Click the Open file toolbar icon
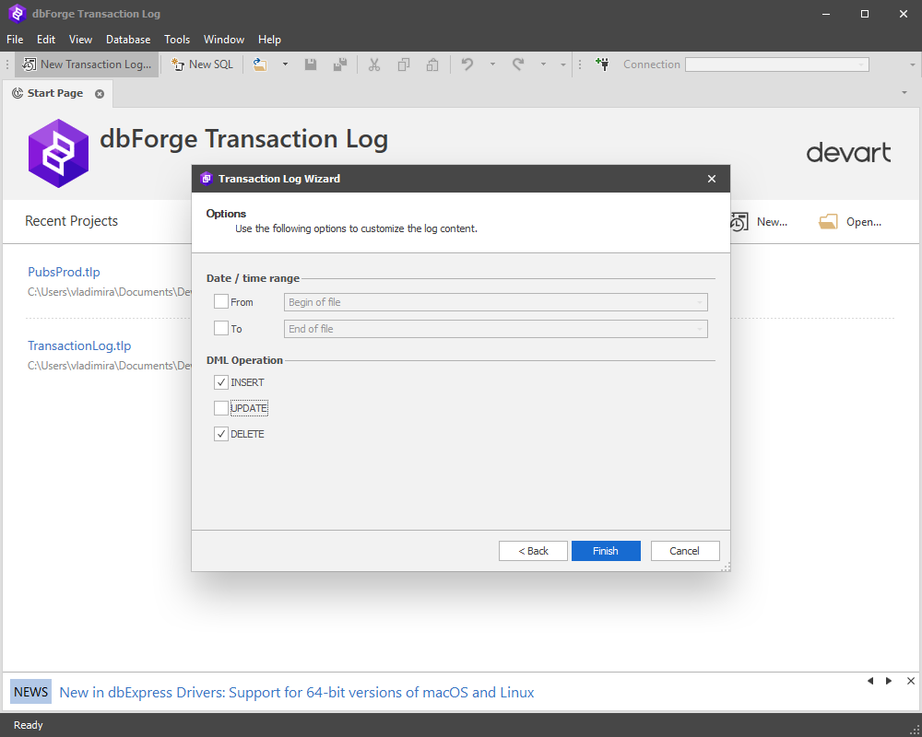922x737 pixels. pos(260,64)
